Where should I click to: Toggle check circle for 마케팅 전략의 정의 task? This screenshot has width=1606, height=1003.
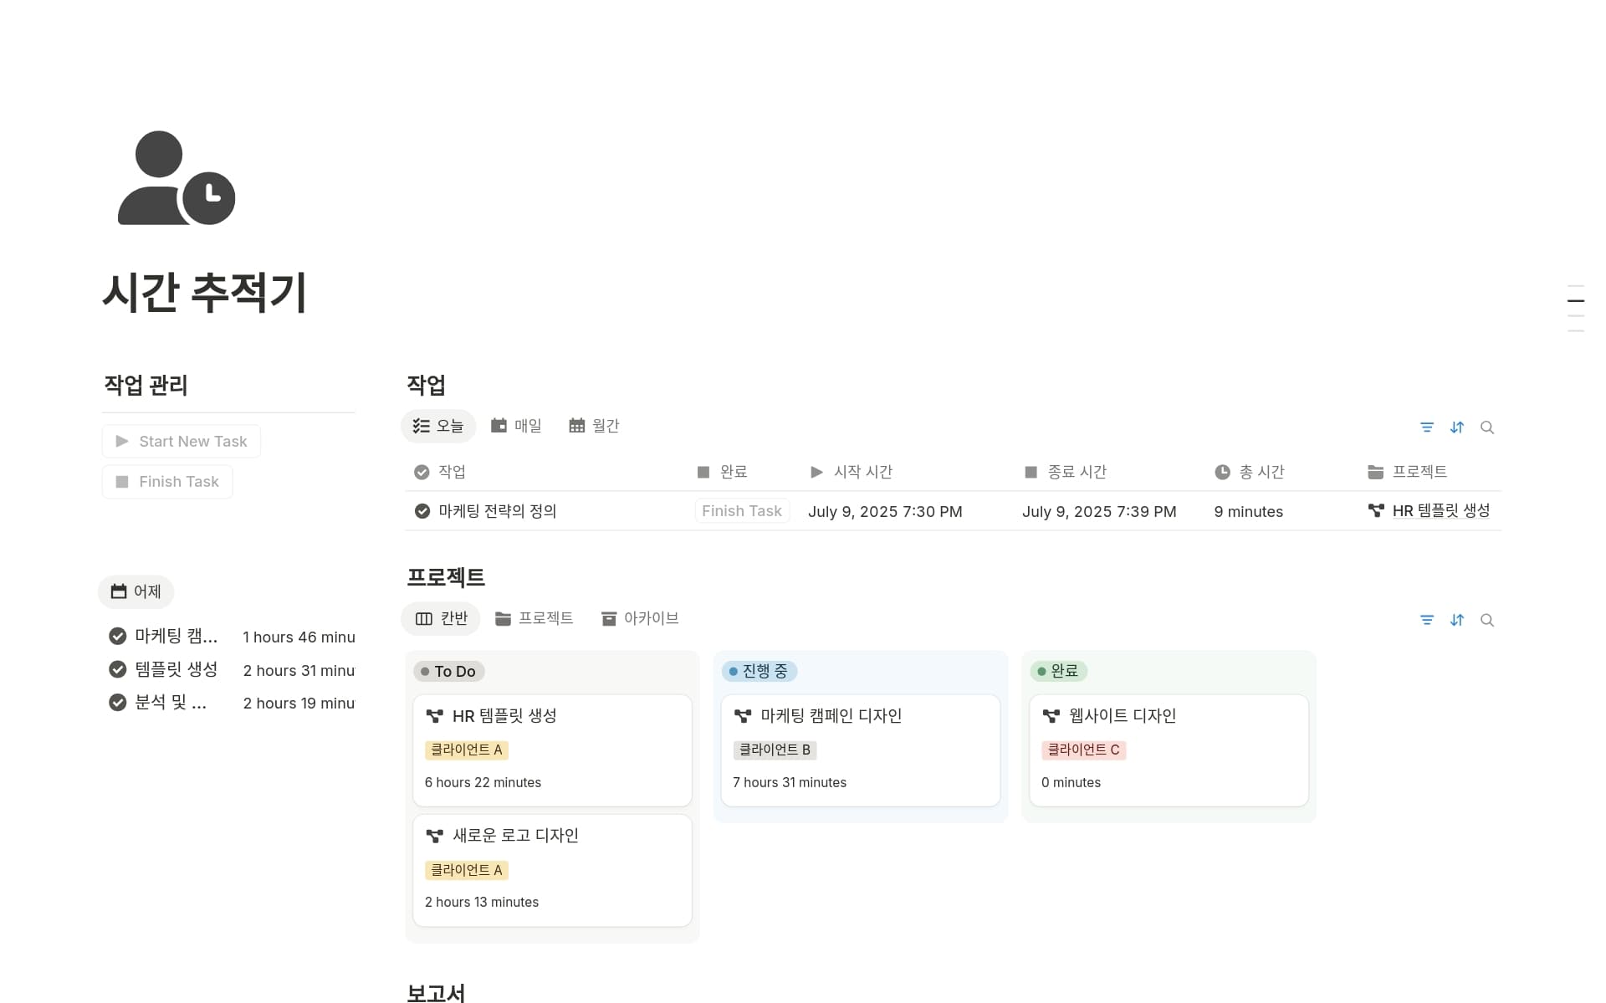(422, 511)
